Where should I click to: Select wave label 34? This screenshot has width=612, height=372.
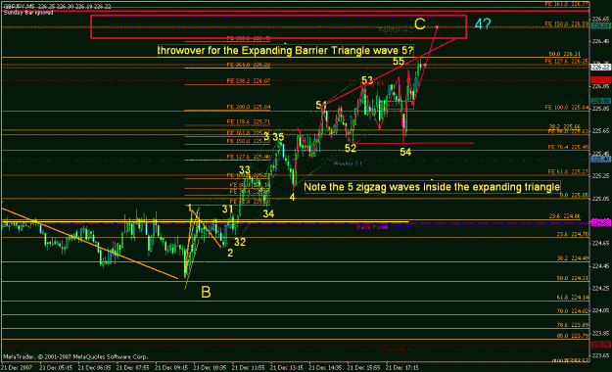pos(268,213)
